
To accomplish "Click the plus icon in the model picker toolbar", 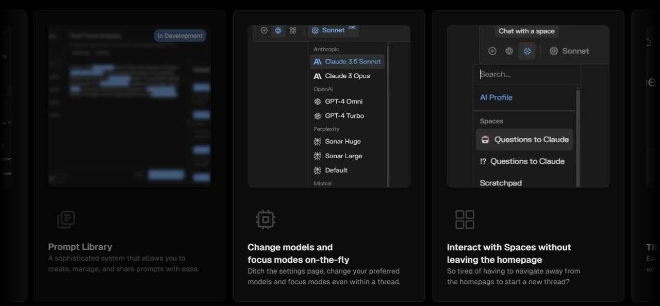I will tap(264, 30).
